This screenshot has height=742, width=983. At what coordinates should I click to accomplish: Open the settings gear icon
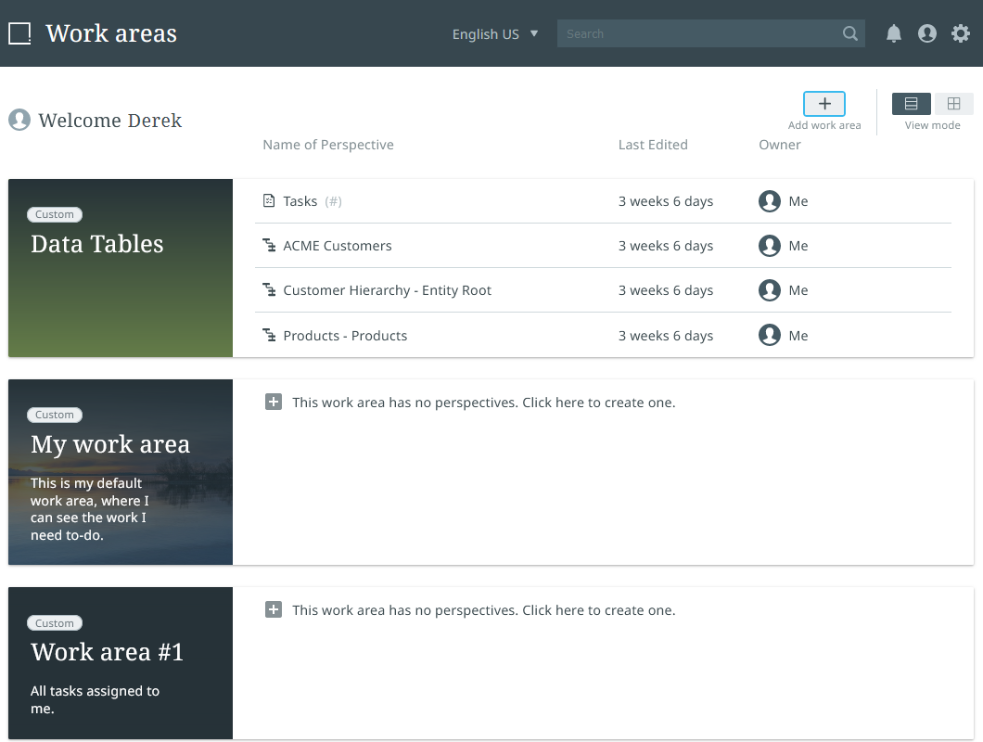tap(961, 33)
